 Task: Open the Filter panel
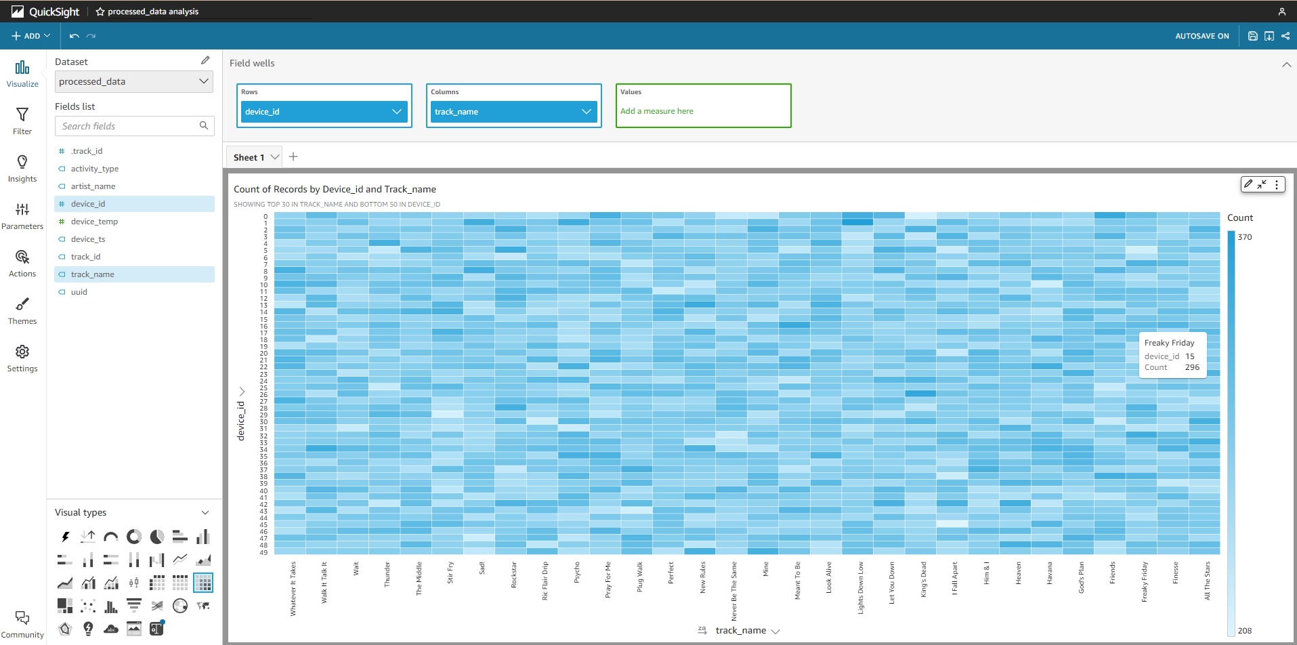point(22,121)
